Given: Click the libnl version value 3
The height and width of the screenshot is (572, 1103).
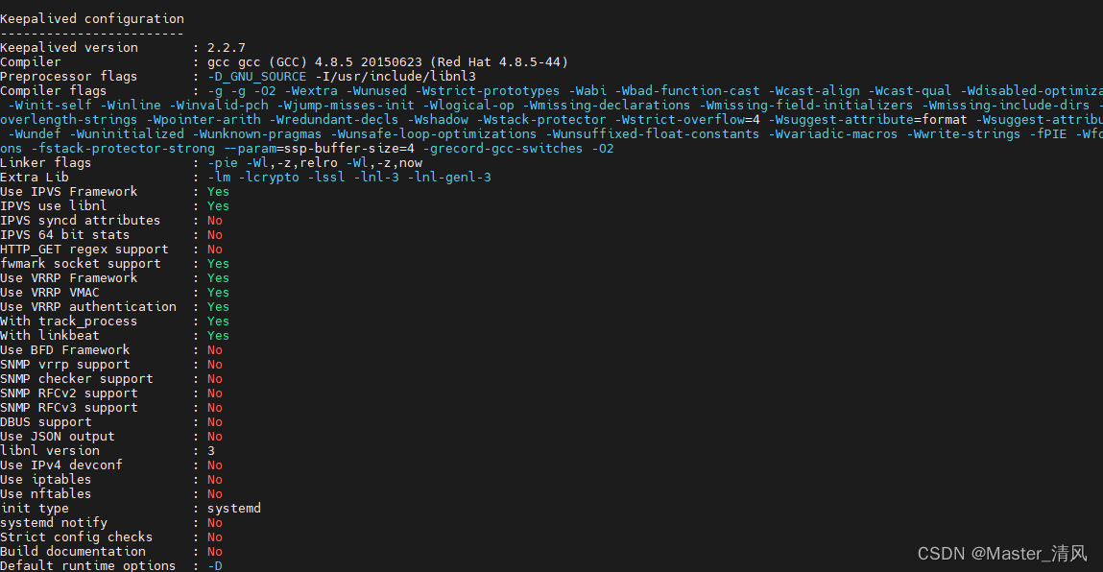Looking at the screenshot, I should (211, 450).
